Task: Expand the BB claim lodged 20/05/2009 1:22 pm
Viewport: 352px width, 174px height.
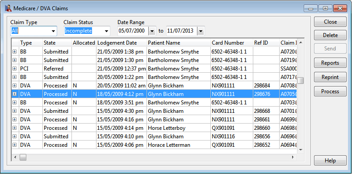Action: pos(15,77)
